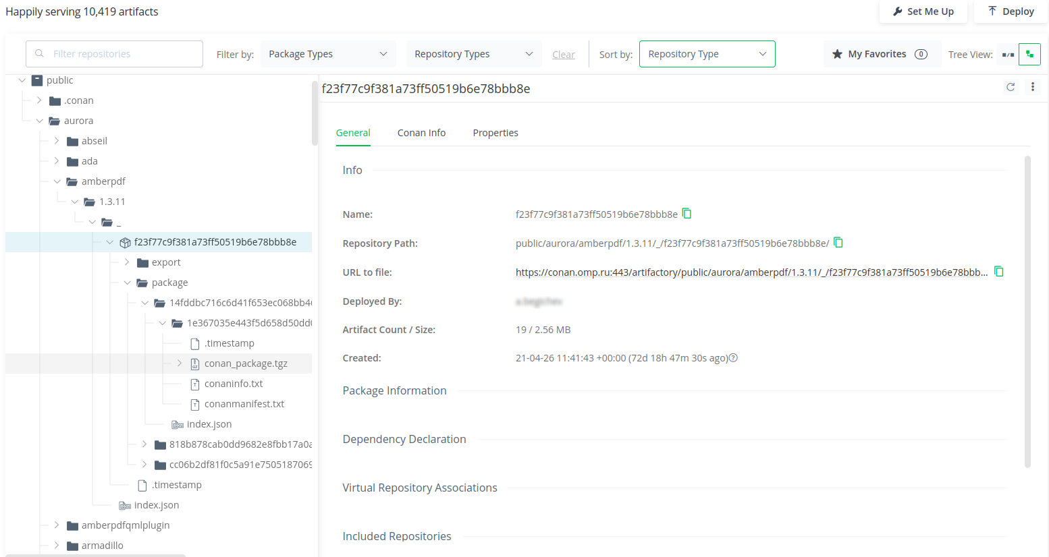Viewport: 1049px width, 557px height.
Task: Expand the armadillo folder
Action: coord(57,546)
